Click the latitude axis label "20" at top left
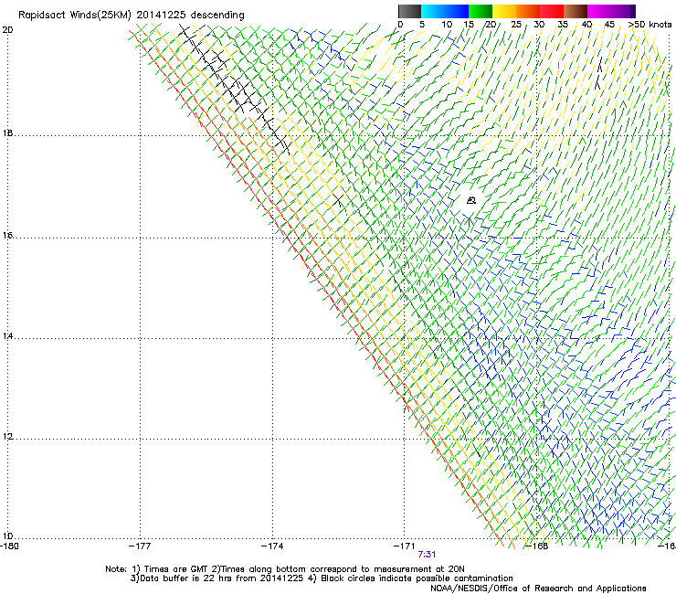Viewport: 676px width, 594px height. pos(7,30)
